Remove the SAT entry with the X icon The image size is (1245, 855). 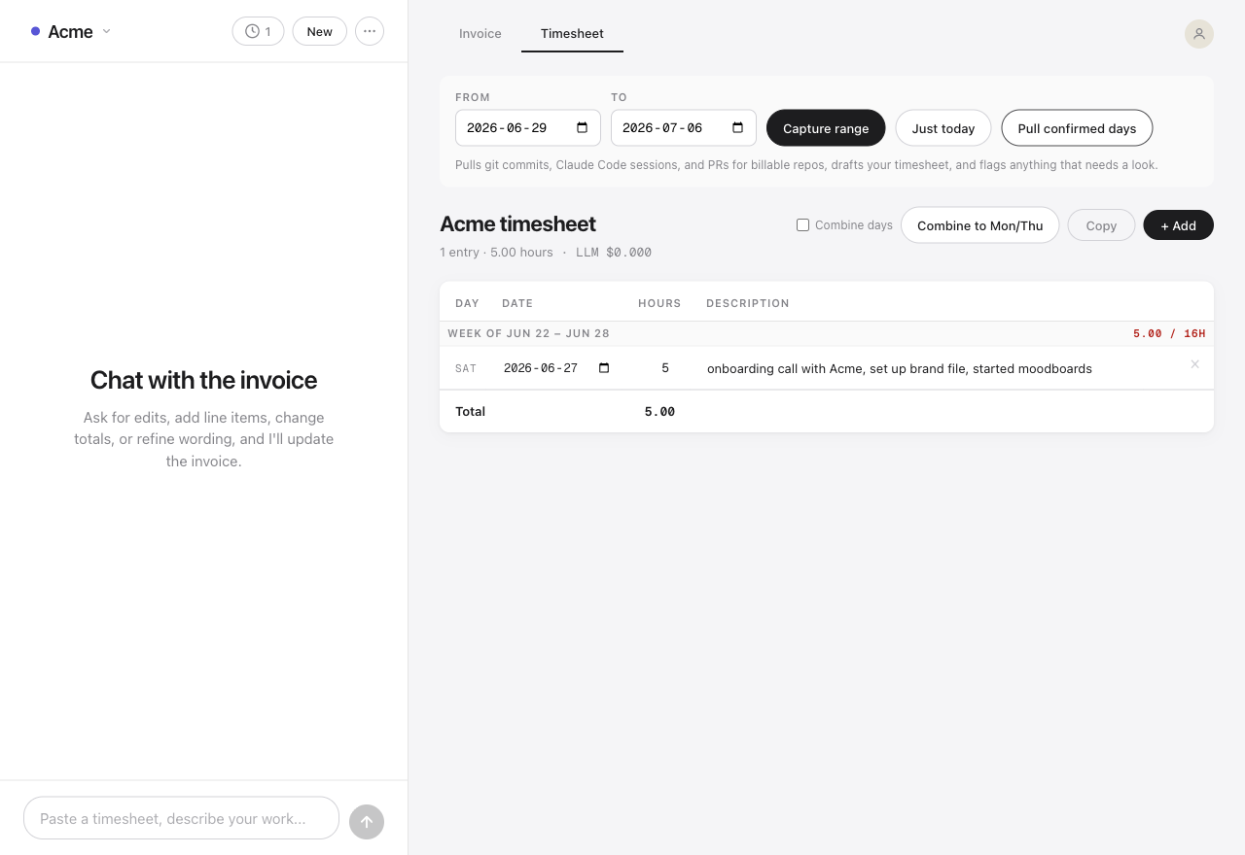[x=1195, y=364]
